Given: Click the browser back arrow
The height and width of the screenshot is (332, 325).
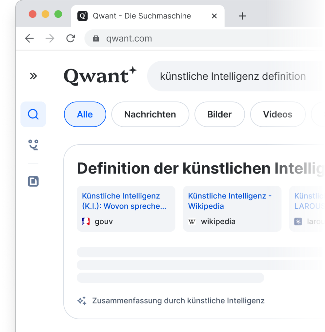Looking at the screenshot, I should (x=30, y=39).
